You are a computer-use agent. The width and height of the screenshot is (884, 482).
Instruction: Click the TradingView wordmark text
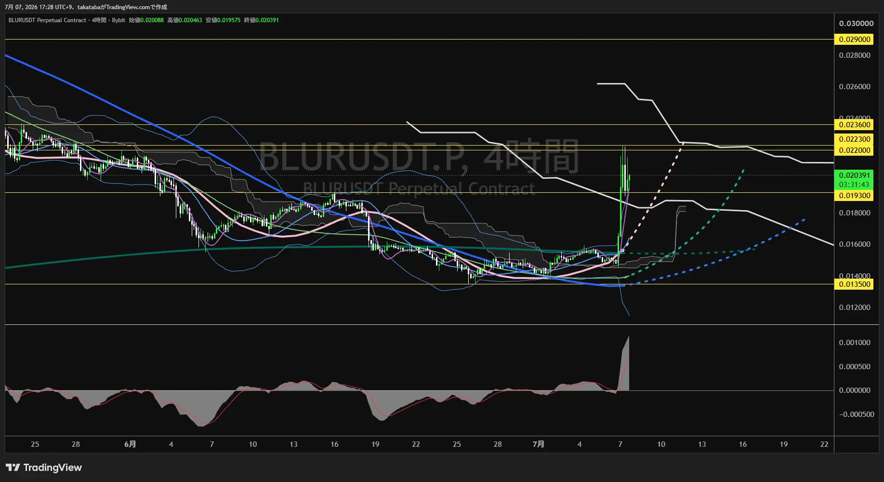(53, 468)
